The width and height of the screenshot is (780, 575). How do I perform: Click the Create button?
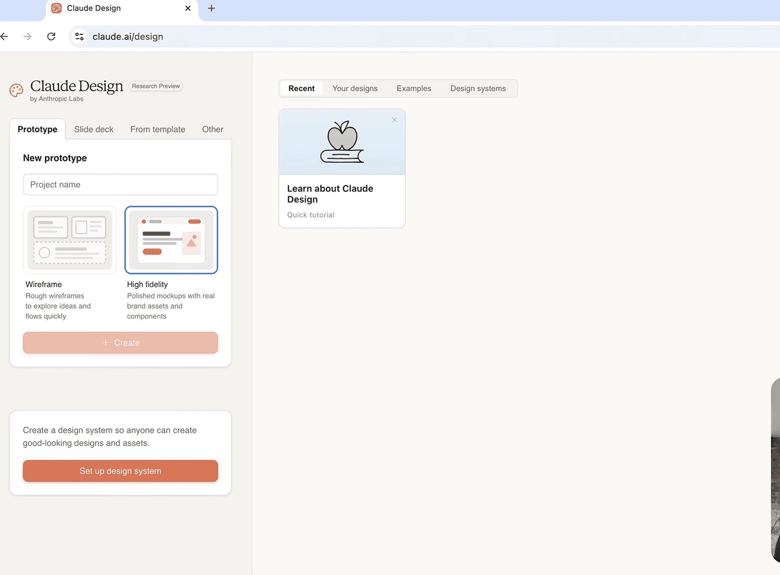click(120, 343)
